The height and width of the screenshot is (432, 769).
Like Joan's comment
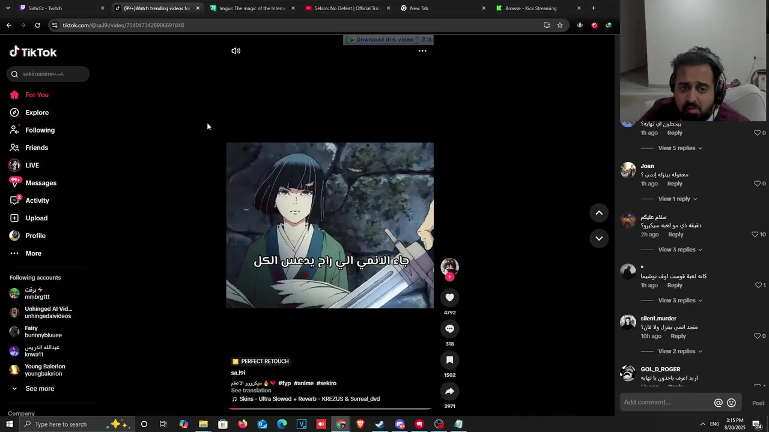click(757, 184)
